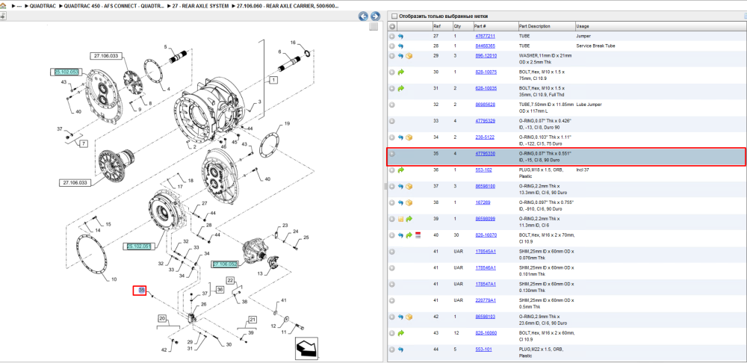This screenshot has height=363, width=747.
Task: Click the orange box icon on row 37
Action: point(409,186)
